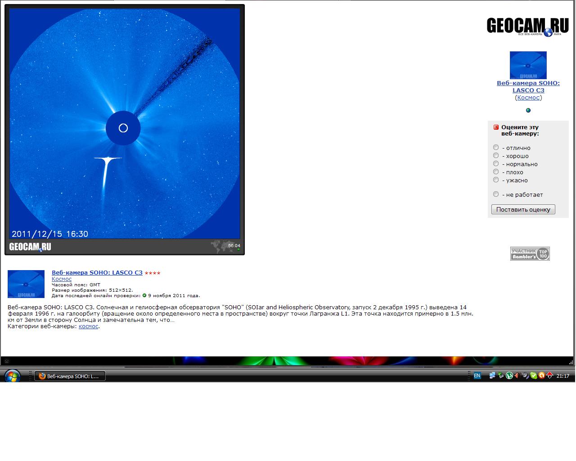Screen dimensions: 576x461
Task: Click the small webcam thumbnail beside the description
Action: (26, 284)
